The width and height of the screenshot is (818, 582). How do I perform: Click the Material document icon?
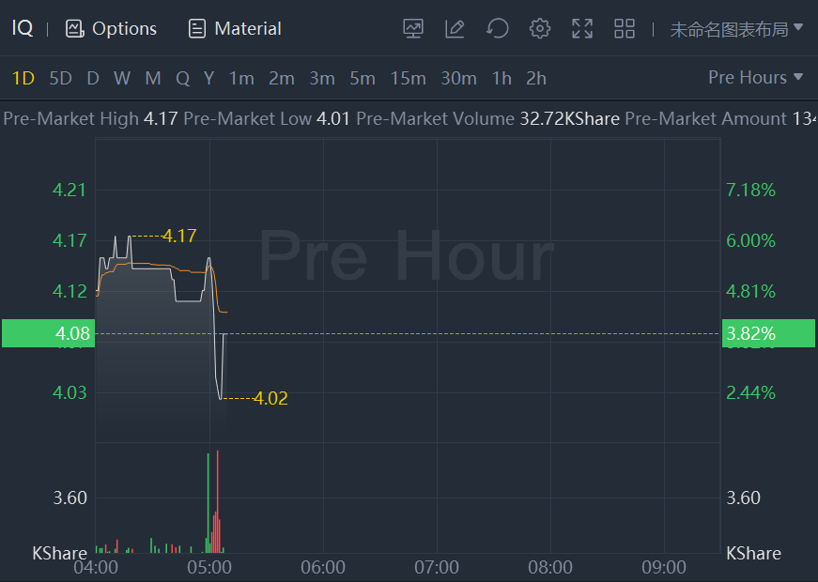(x=197, y=29)
